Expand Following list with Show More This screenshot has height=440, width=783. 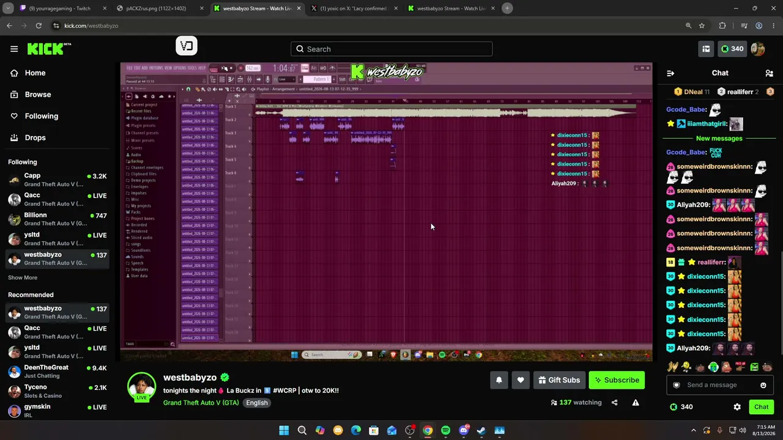click(23, 277)
